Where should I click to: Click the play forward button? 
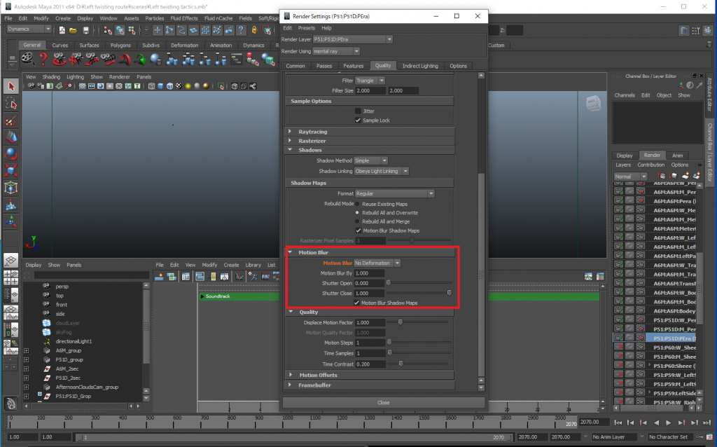669,422
